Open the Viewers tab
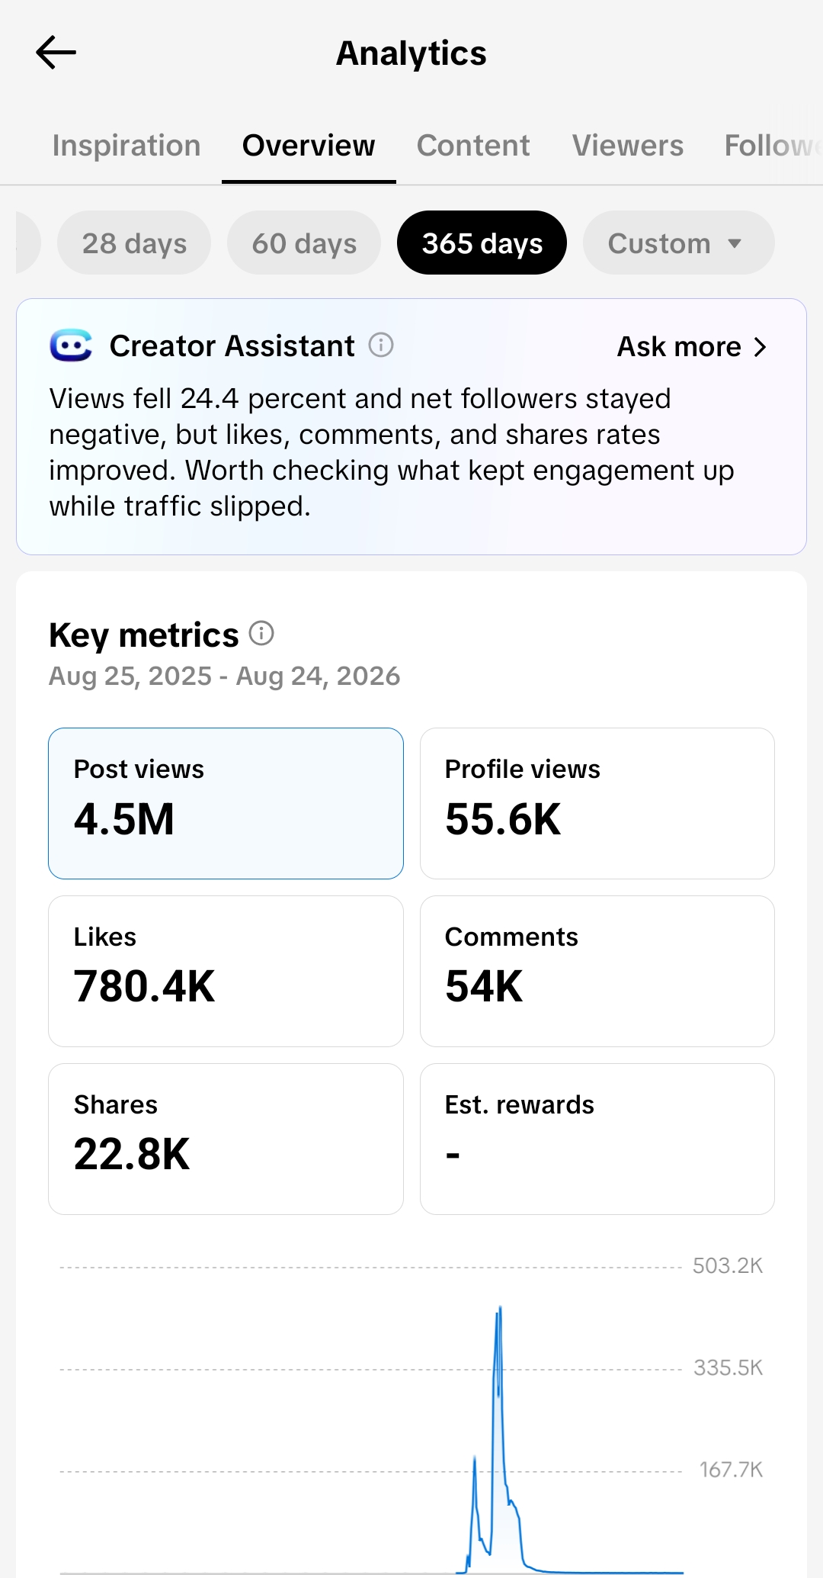This screenshot has width=823, height=1578. coord(628,146)
